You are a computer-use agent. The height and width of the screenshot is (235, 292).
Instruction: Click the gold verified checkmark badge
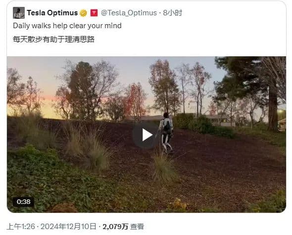point(83,13)
